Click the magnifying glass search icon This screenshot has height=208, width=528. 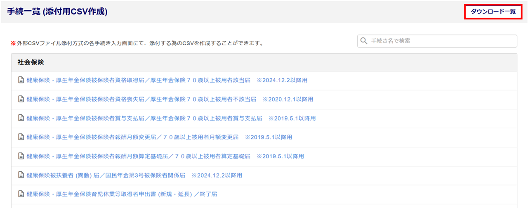click(364, 41)
